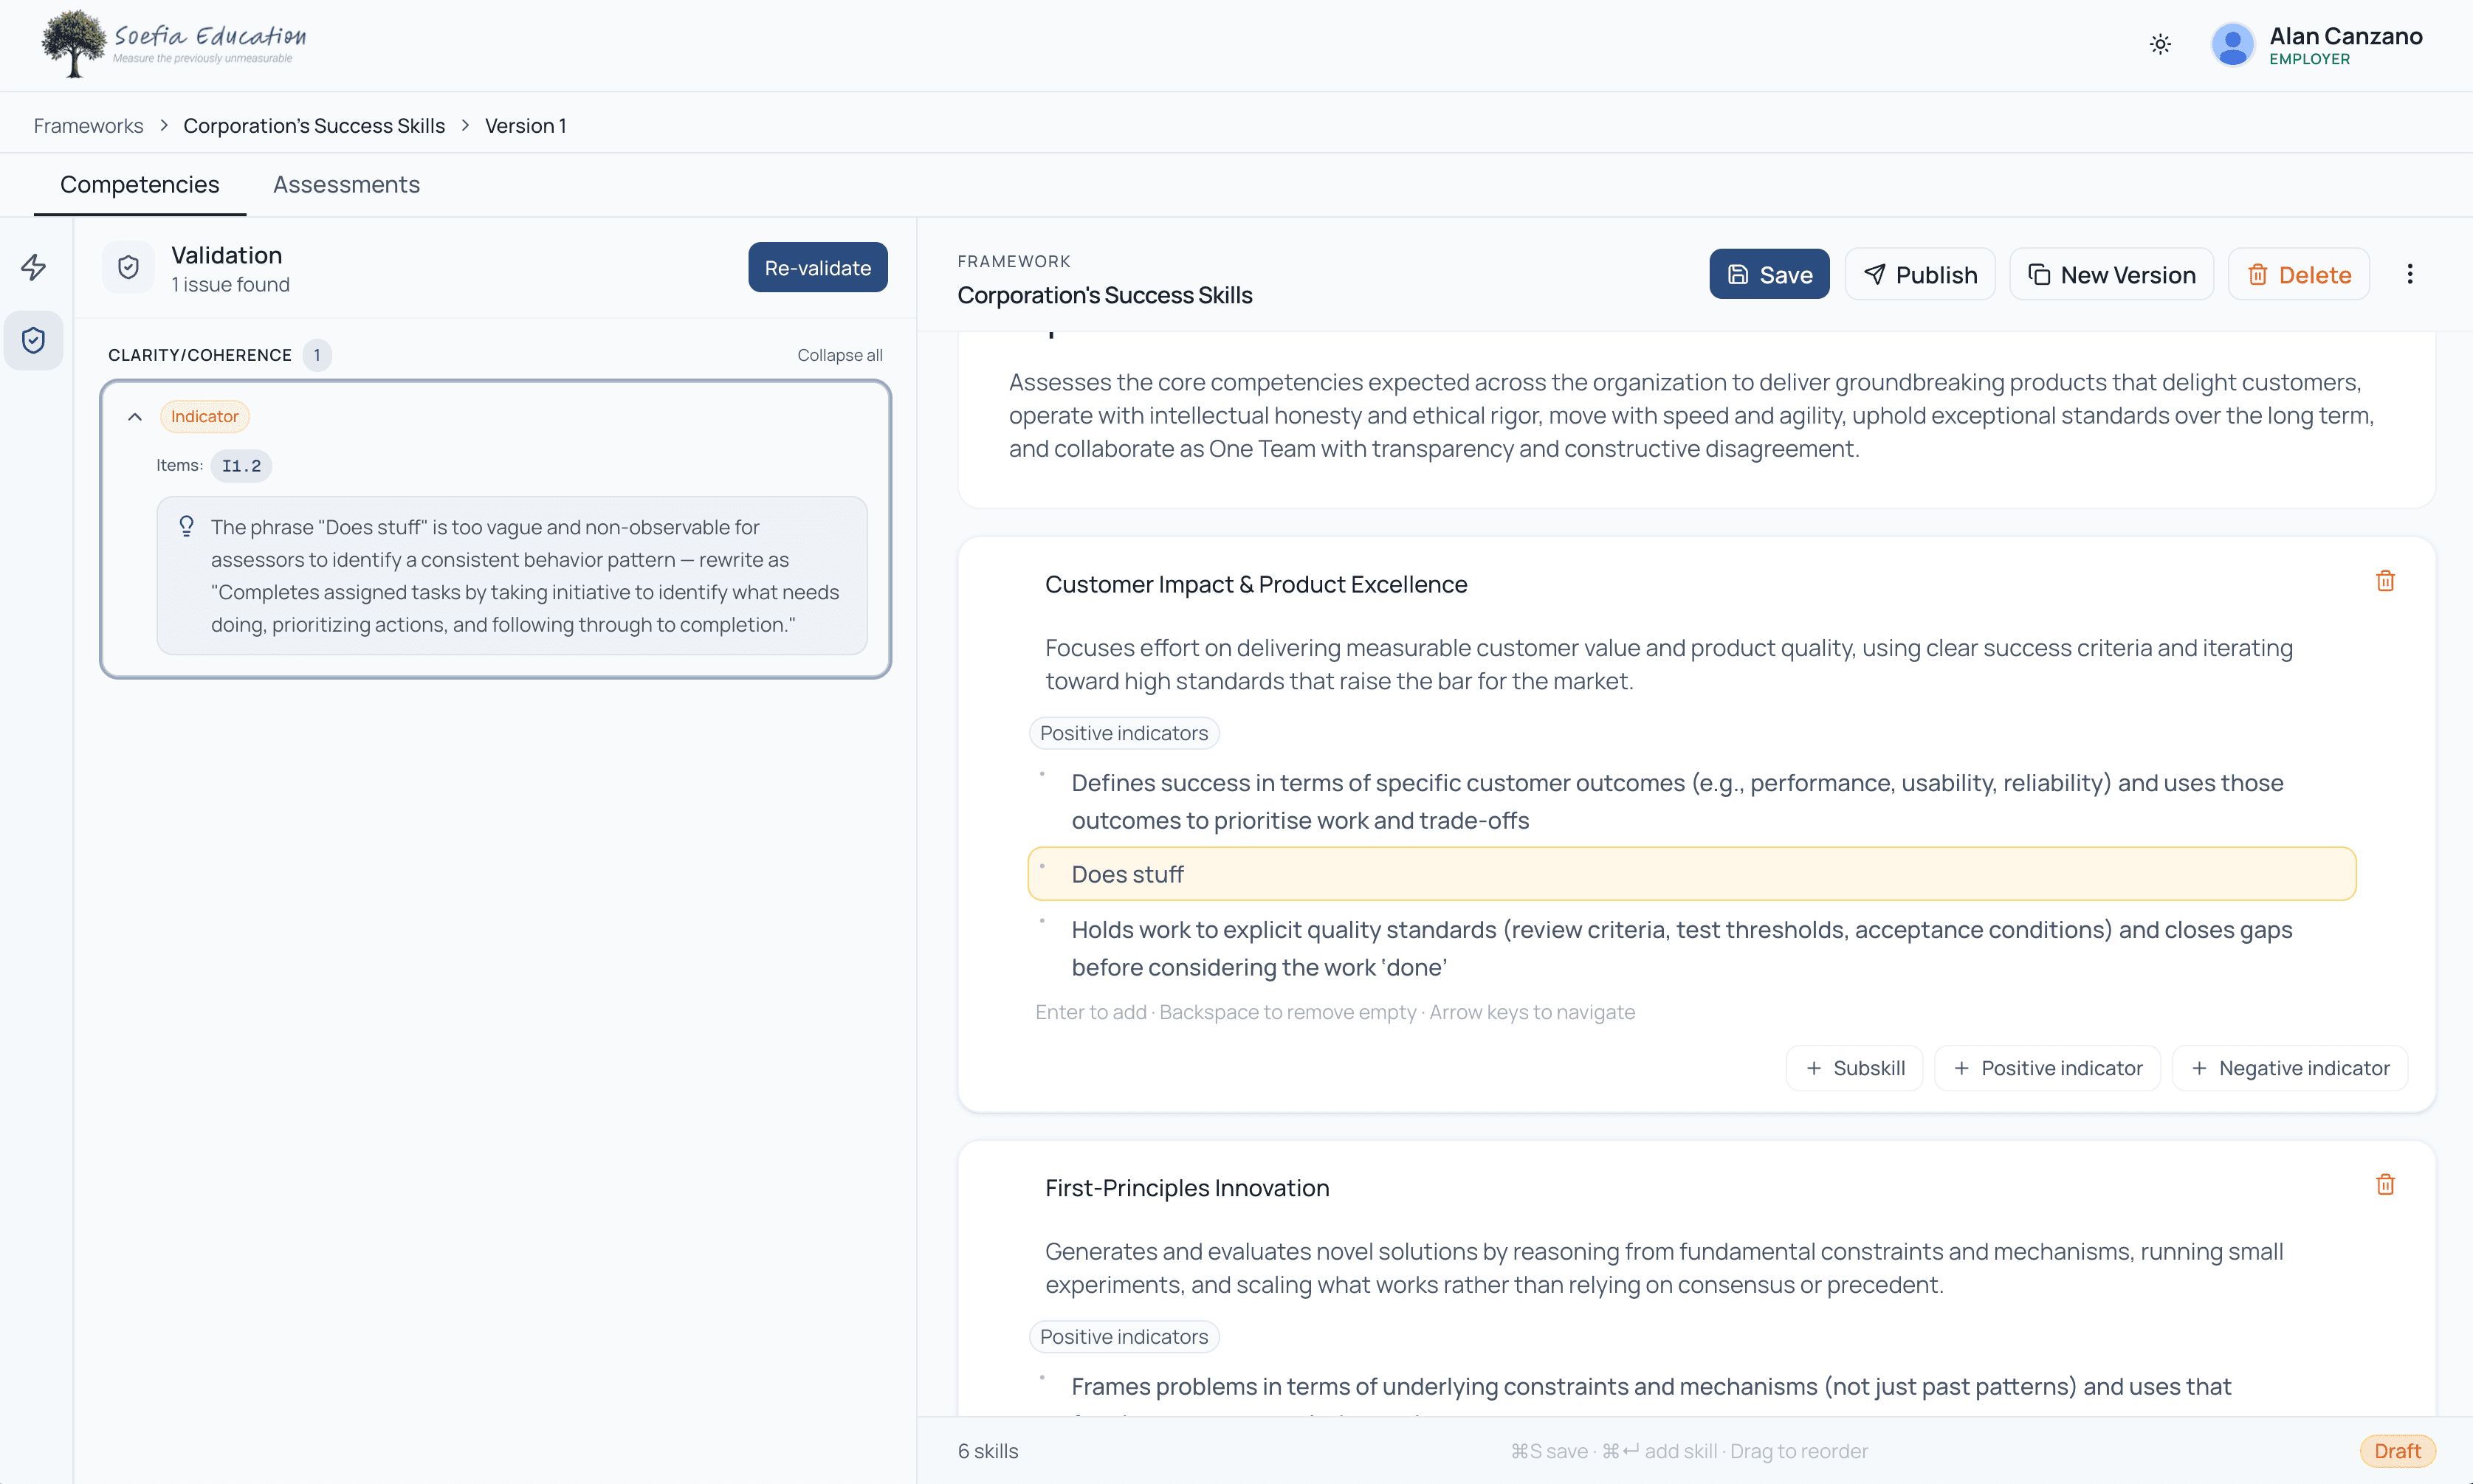Click the orange Indicator badge
This screenshot has height=1484, width=2473.
point(204,417)
